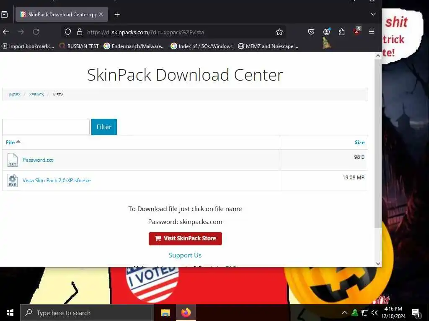Open the uBlock Origin extension icon
429x321 pixels.
pos(357,31)
